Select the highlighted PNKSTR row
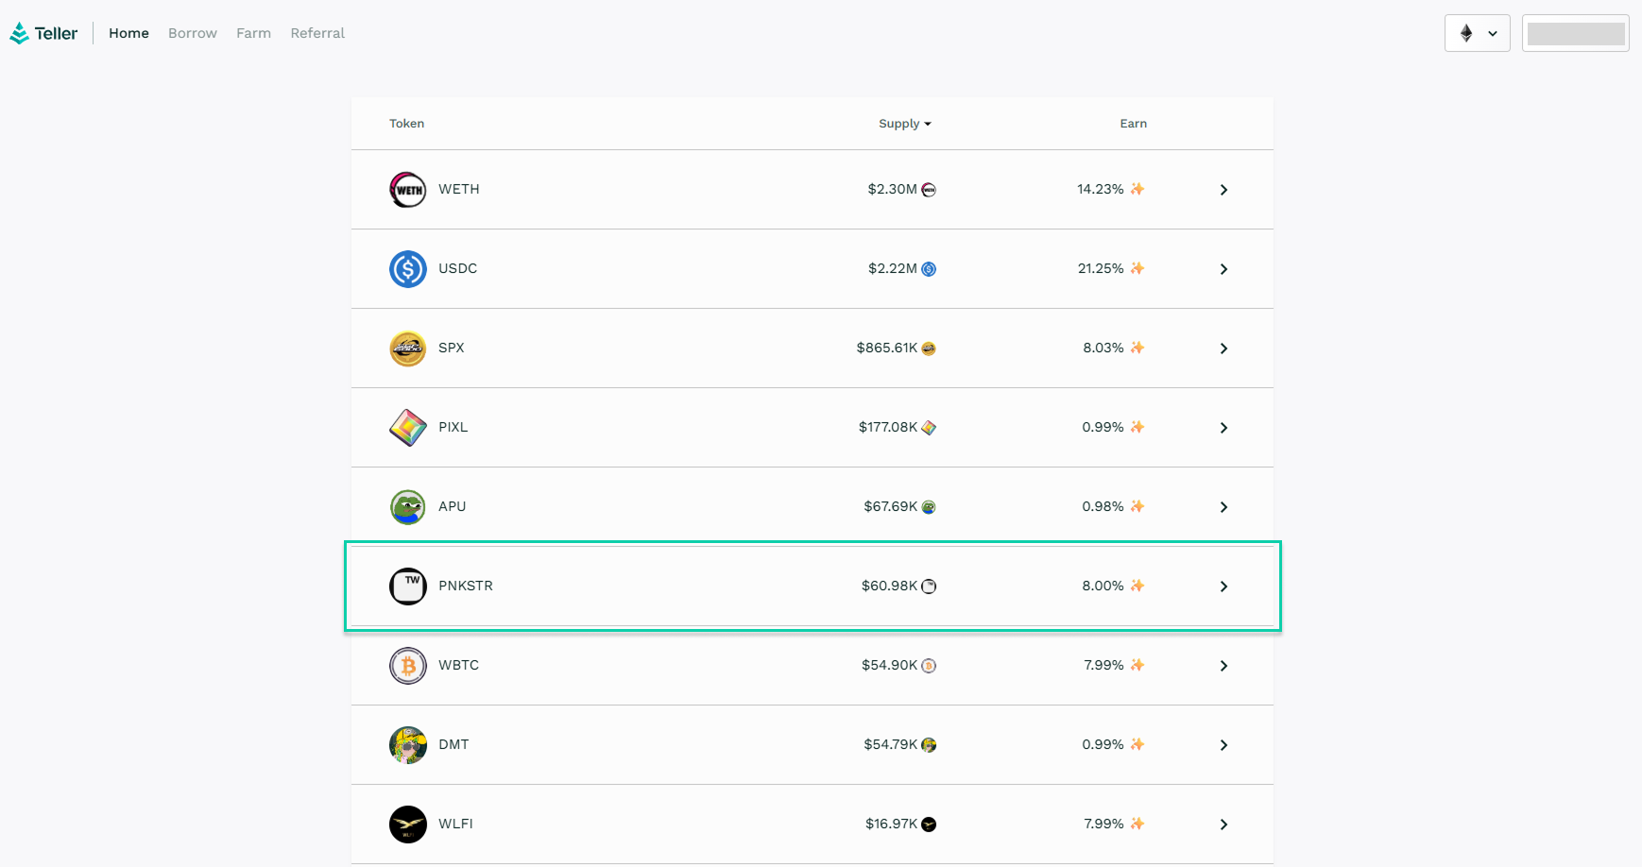 [x=812, y=586]
